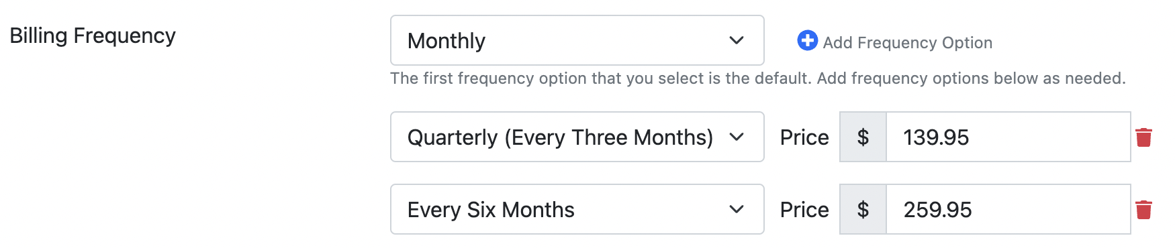Expand the Quarterly select using its chevron arrow
This screenshot has height=248, width=1175.
tap(737, 137)
